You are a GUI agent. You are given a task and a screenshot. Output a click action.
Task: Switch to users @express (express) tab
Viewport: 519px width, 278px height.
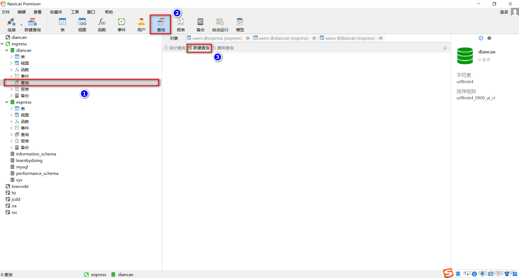point(218,38)
